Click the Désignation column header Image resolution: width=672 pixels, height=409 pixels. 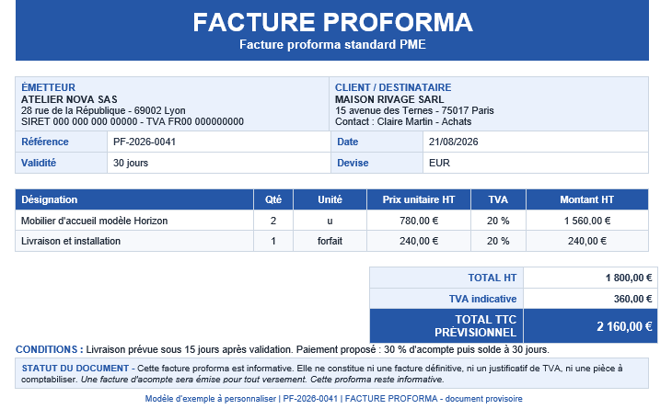(134, 199)
